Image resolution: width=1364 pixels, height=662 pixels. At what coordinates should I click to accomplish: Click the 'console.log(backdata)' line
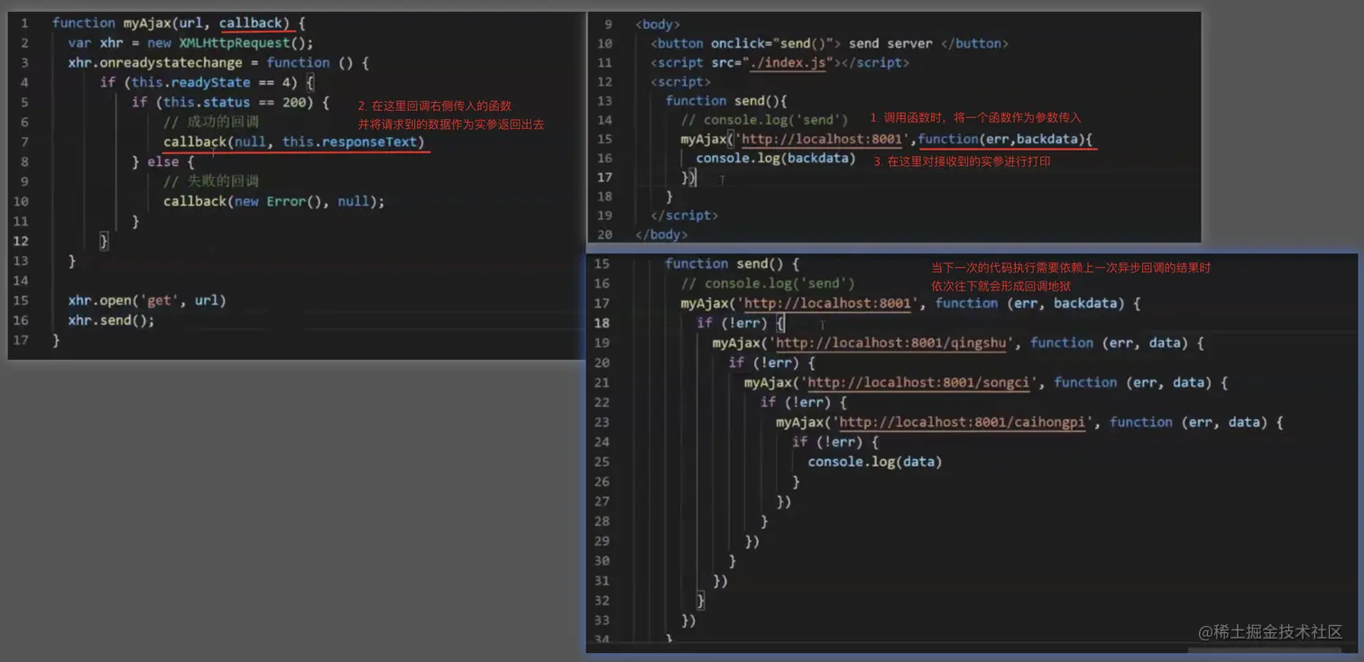[776, 158]
